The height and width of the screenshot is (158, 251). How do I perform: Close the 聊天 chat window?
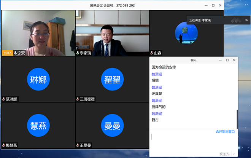click(234, 60)
